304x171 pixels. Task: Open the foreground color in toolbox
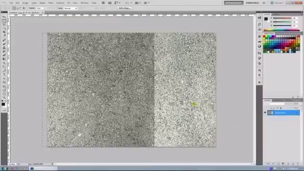[3, 104]
